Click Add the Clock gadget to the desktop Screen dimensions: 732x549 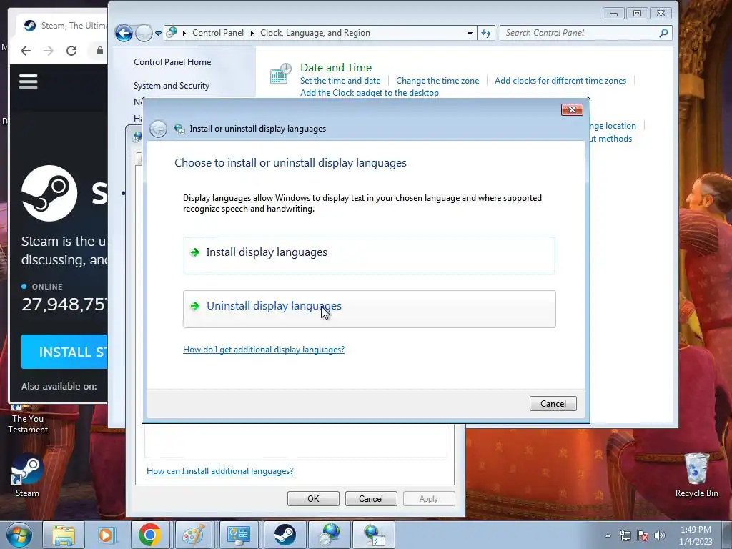(x=370, y=92)
